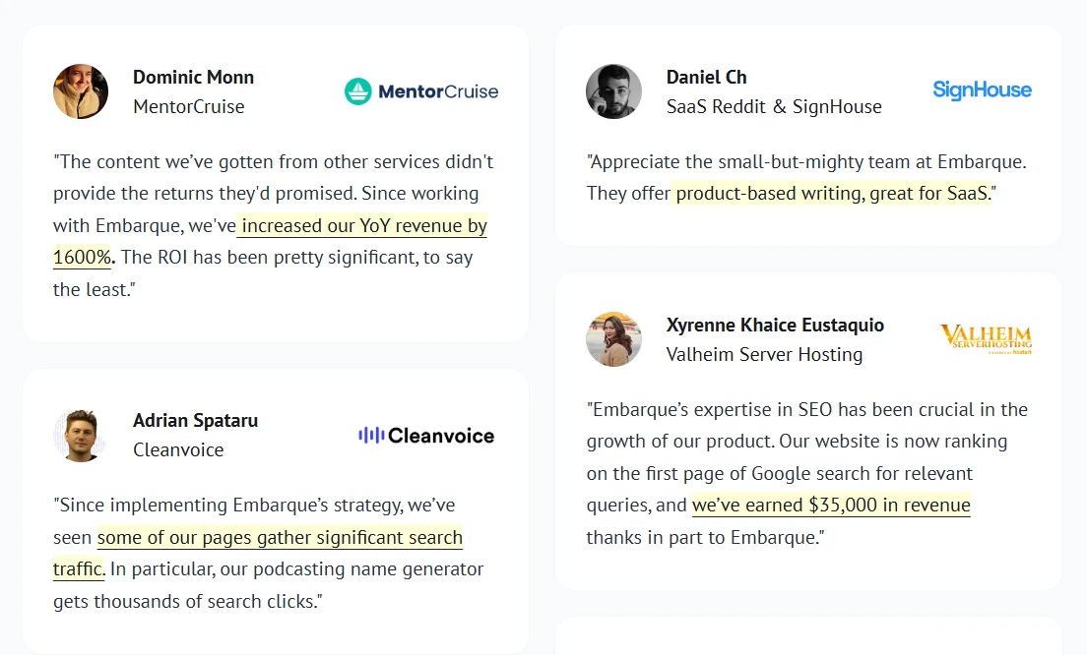1087x655 pixels.
Task: Click the 'Valheim Server Hosting' company text
Action: [764, 354]
